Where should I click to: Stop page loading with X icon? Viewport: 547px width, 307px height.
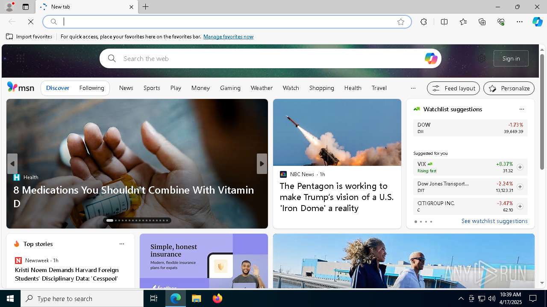[x=31, y=22]
